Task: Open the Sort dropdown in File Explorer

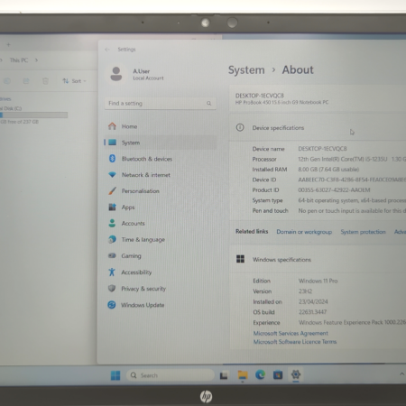Action: [x=74, y=81]
